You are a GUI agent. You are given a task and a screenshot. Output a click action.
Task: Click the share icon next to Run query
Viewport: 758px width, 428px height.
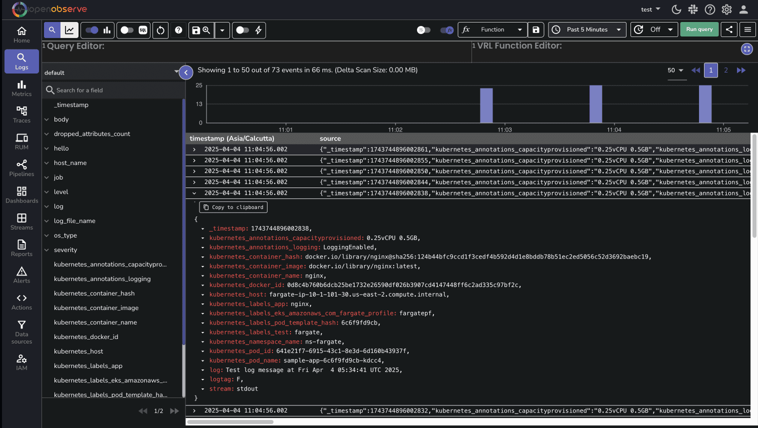point(728,29)
